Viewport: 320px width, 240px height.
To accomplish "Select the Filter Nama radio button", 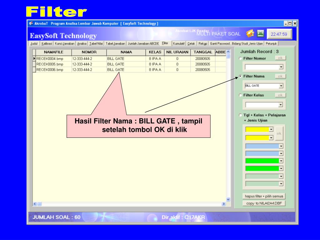I will click(240, 76).
